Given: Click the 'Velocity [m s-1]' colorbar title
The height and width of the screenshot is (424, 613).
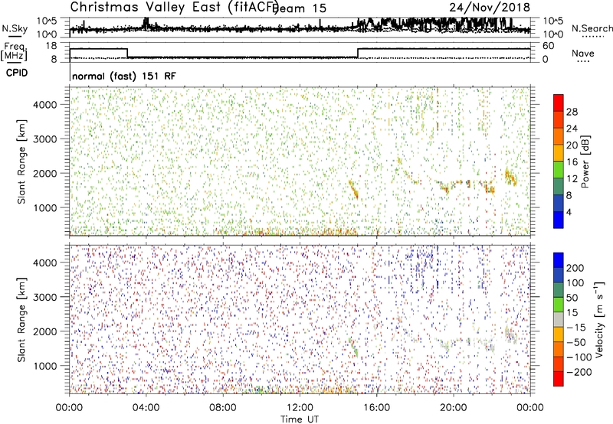Looking at the screenshot, I should pos(599,319).
